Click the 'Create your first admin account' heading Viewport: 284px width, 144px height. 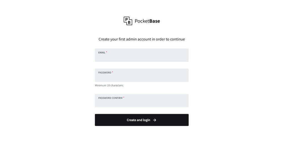(x=142, y=39)
